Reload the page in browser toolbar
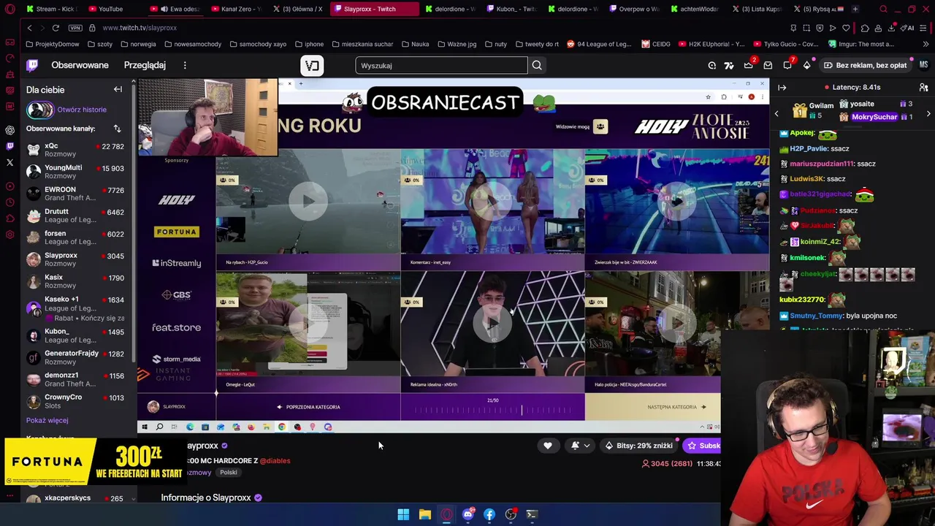 [x=56, y=28]
